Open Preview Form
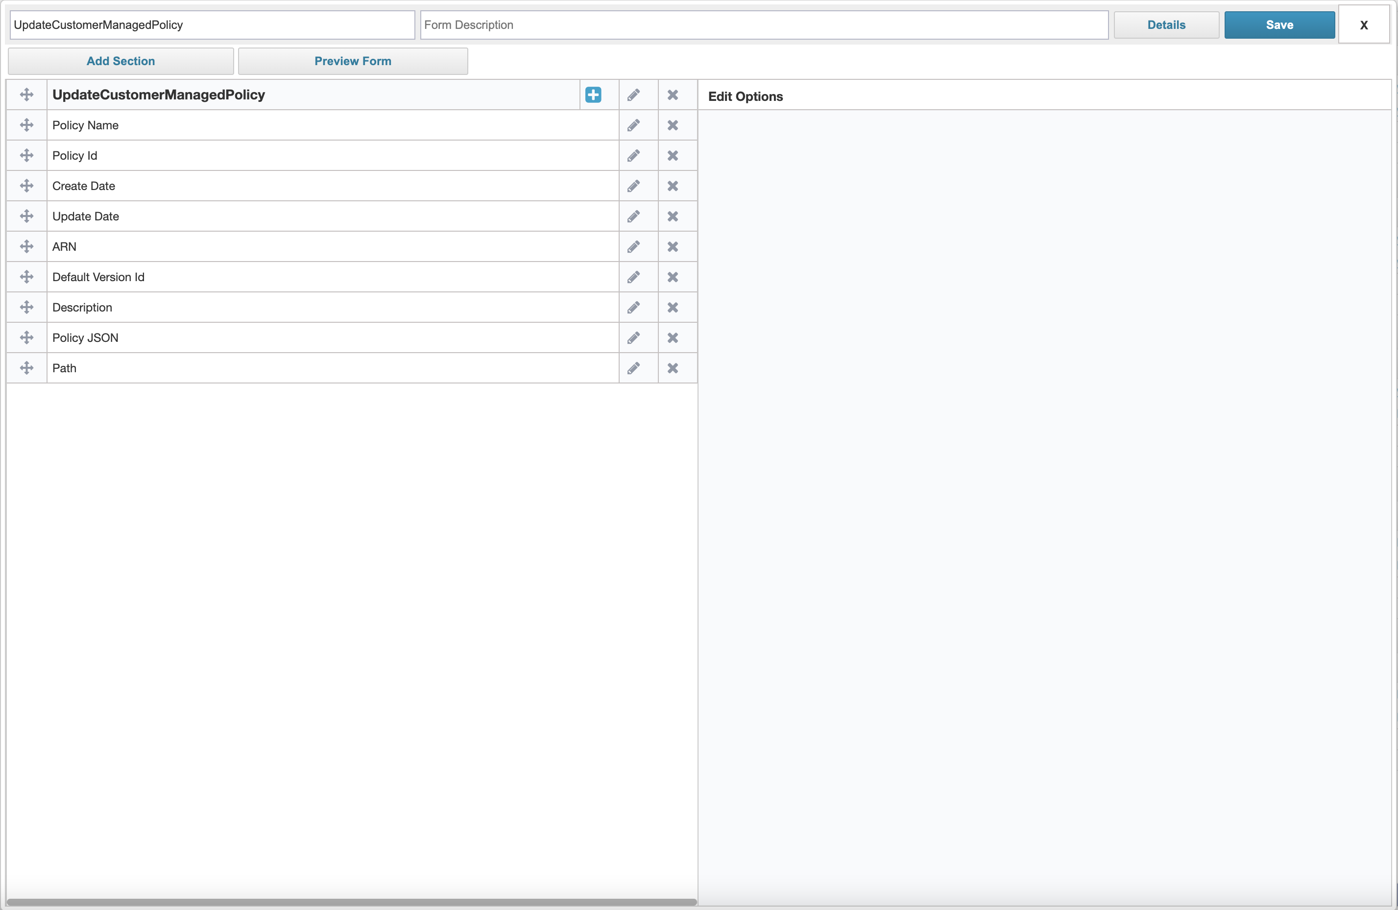The width and height of the screenshot is (1398, 910). click(x=353, y=61)
